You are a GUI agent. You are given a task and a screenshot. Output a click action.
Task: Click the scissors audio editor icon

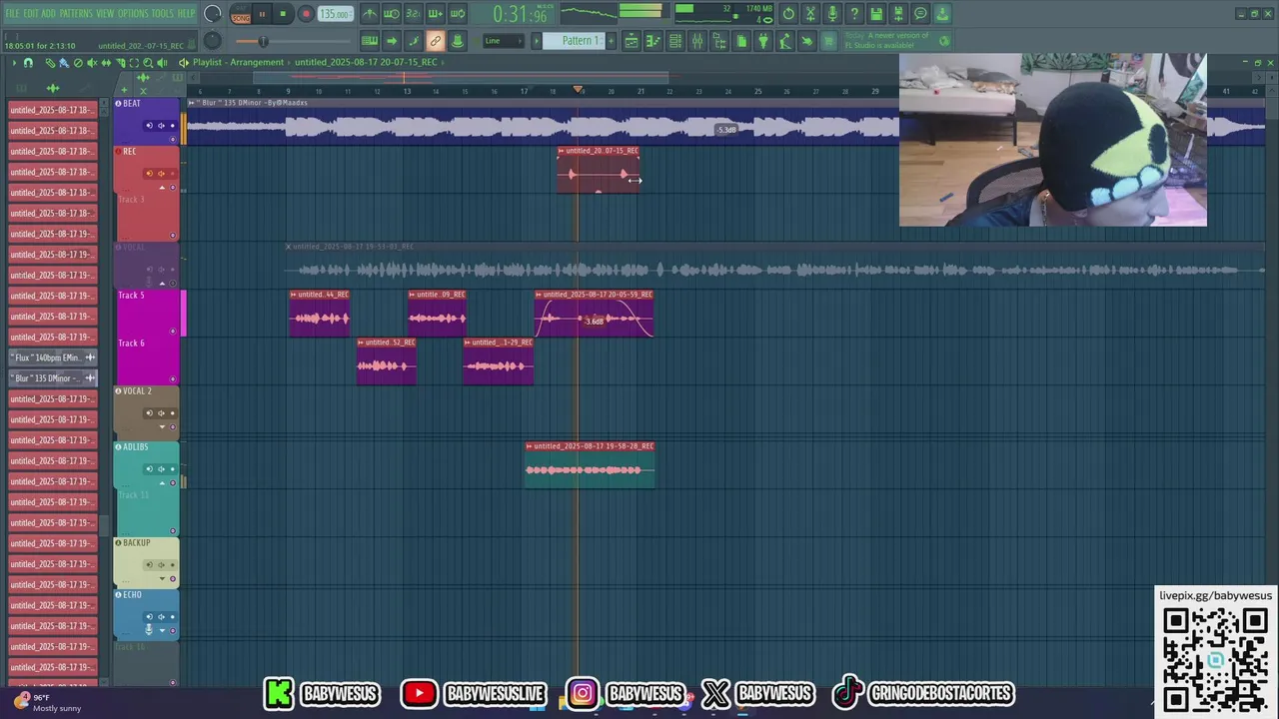810,14
